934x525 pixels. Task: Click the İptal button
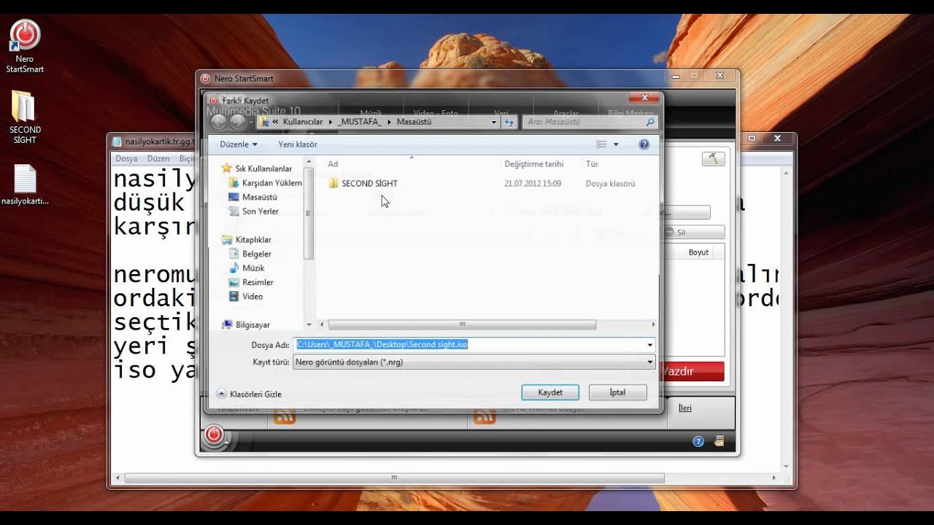[x=617, y=392]
